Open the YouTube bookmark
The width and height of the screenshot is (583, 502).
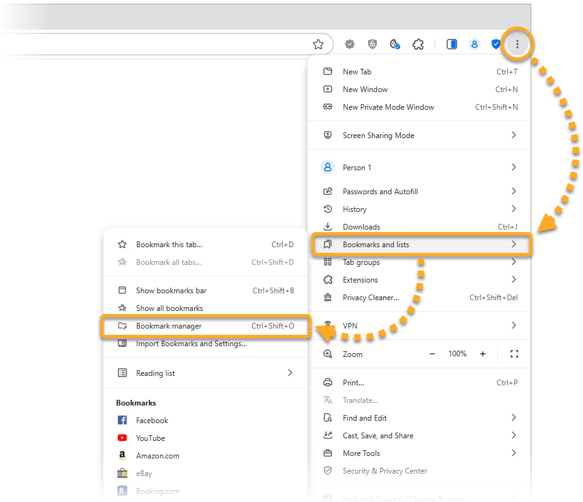pyautogui.click(x=150, y=438)
